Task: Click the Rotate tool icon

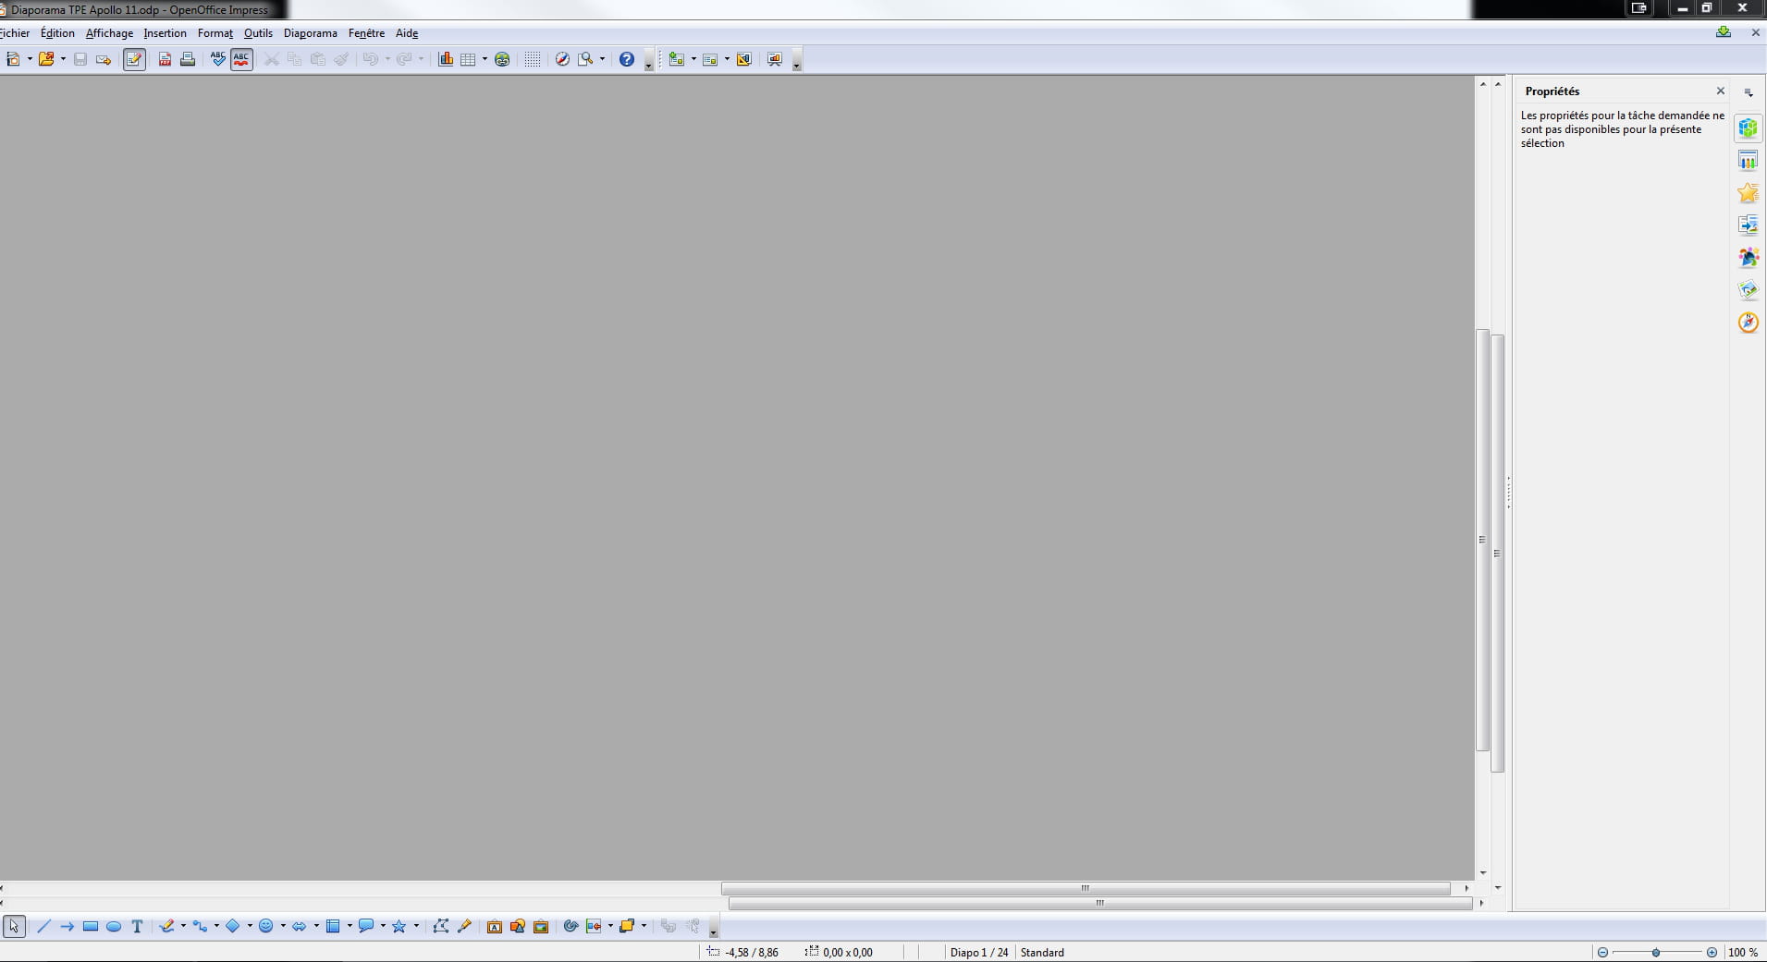Action: [x=571, y=926]
